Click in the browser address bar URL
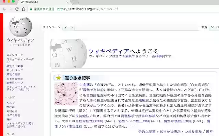219x136 pixels. 88,9
